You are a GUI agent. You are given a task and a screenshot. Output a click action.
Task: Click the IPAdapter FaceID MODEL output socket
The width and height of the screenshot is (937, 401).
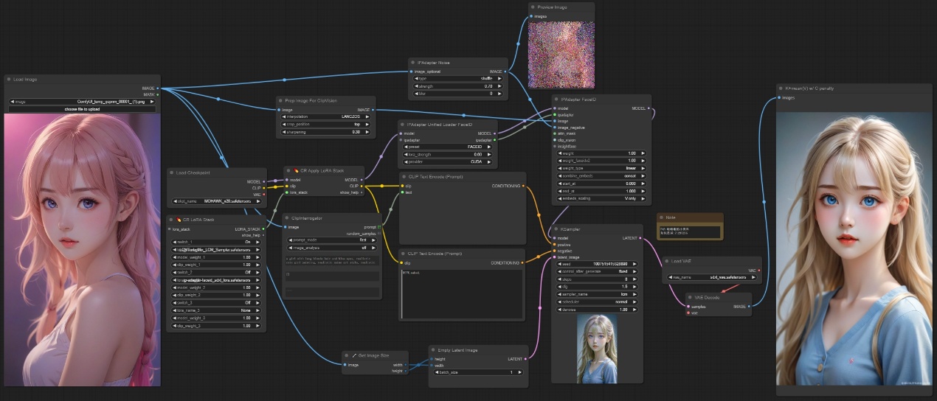(649, 108)
